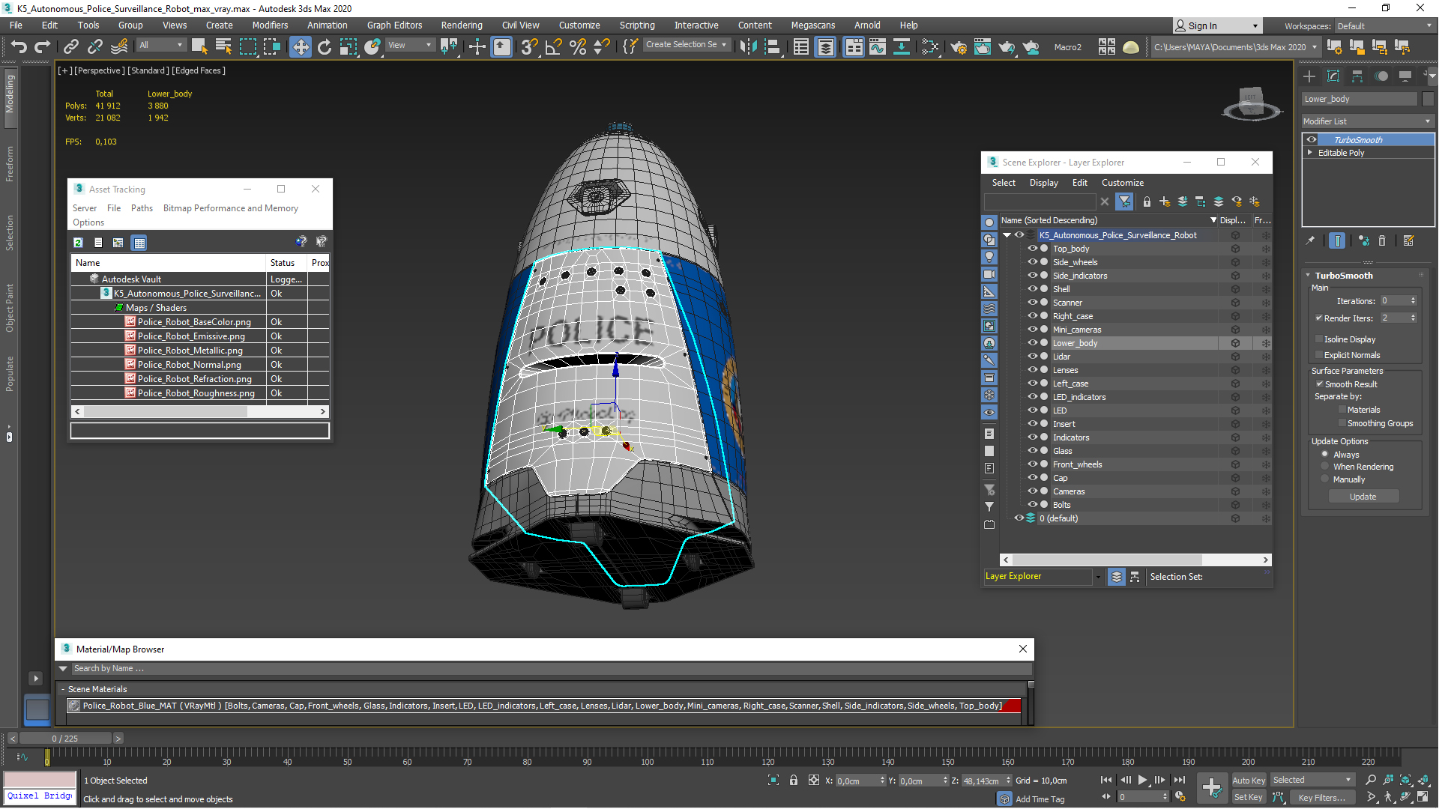The height and width of the screenshot is (809, 1439).
Task: Refresh the Asset Tracking list
Action: coord(78,243)
